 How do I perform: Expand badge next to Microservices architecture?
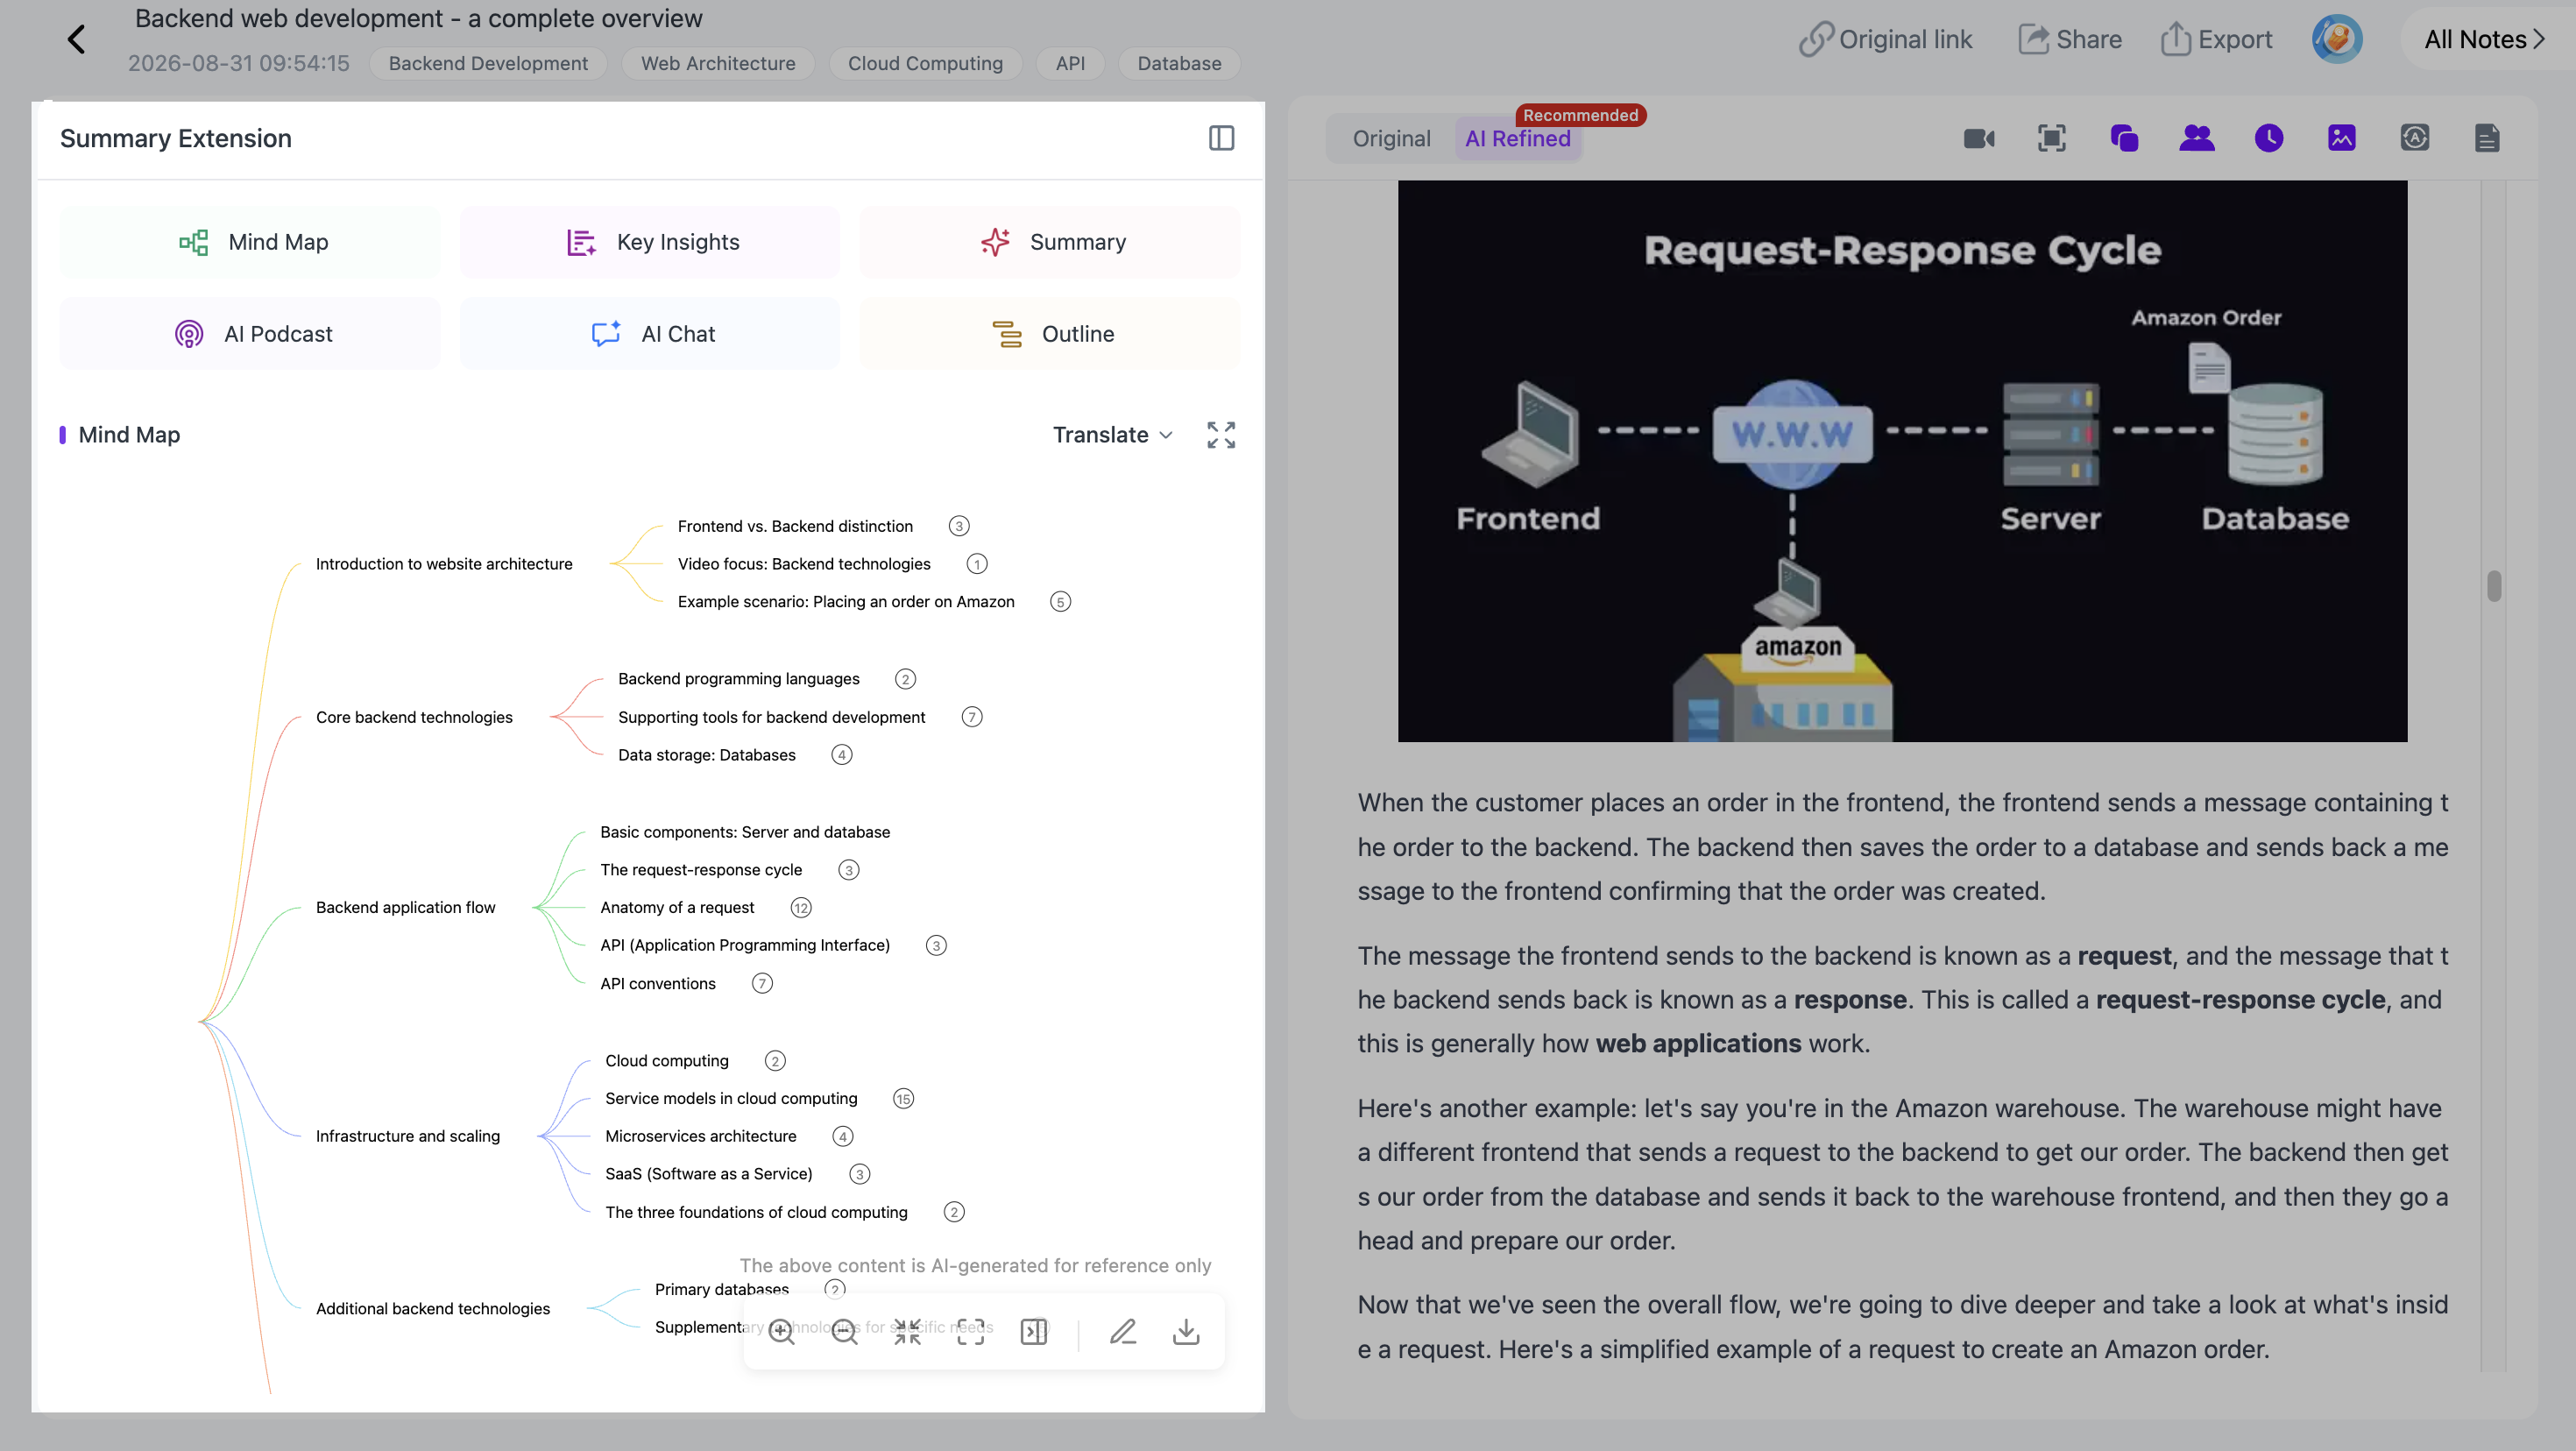[842, 1137]
